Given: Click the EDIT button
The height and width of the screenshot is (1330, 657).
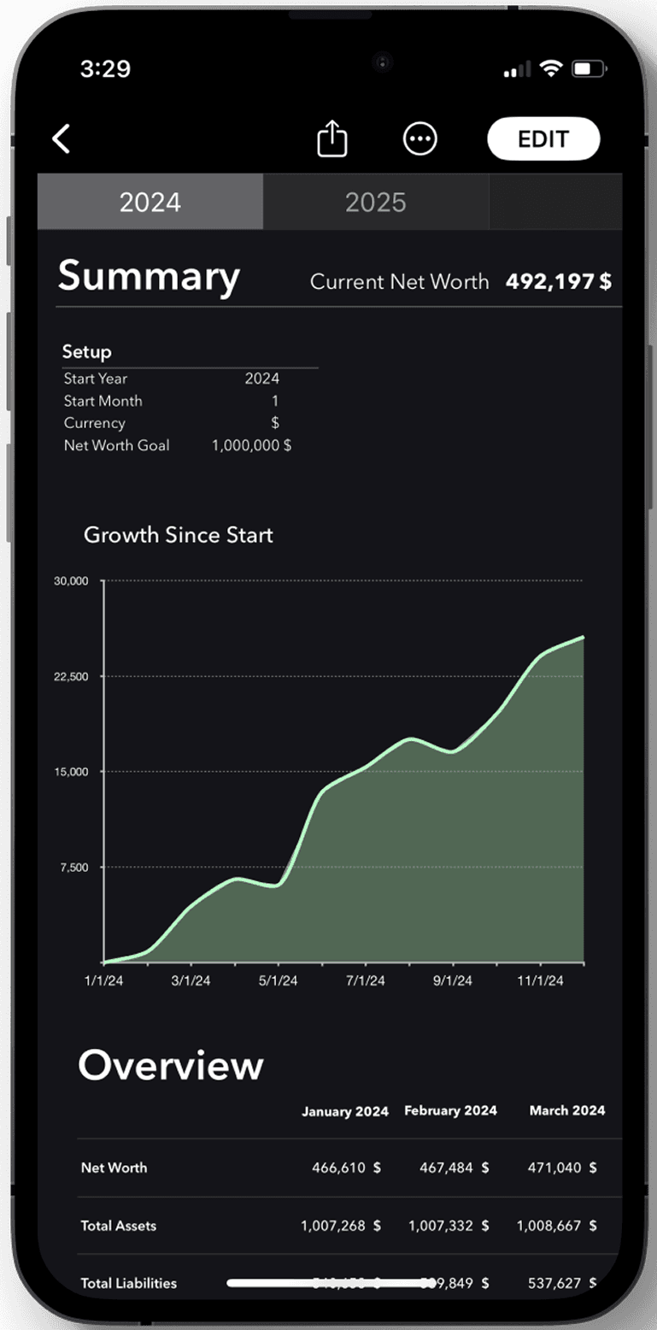Looking at the screenshot, I should [543, 138].
